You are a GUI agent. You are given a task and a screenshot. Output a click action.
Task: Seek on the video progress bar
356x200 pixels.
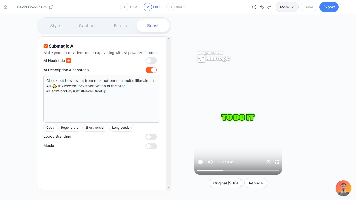238,170
